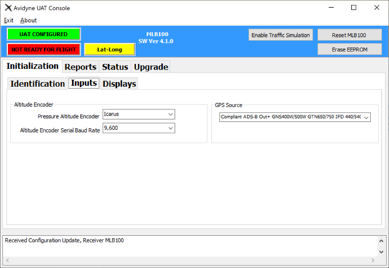Click the horizontal scroll left arrow

coord(7,260)
